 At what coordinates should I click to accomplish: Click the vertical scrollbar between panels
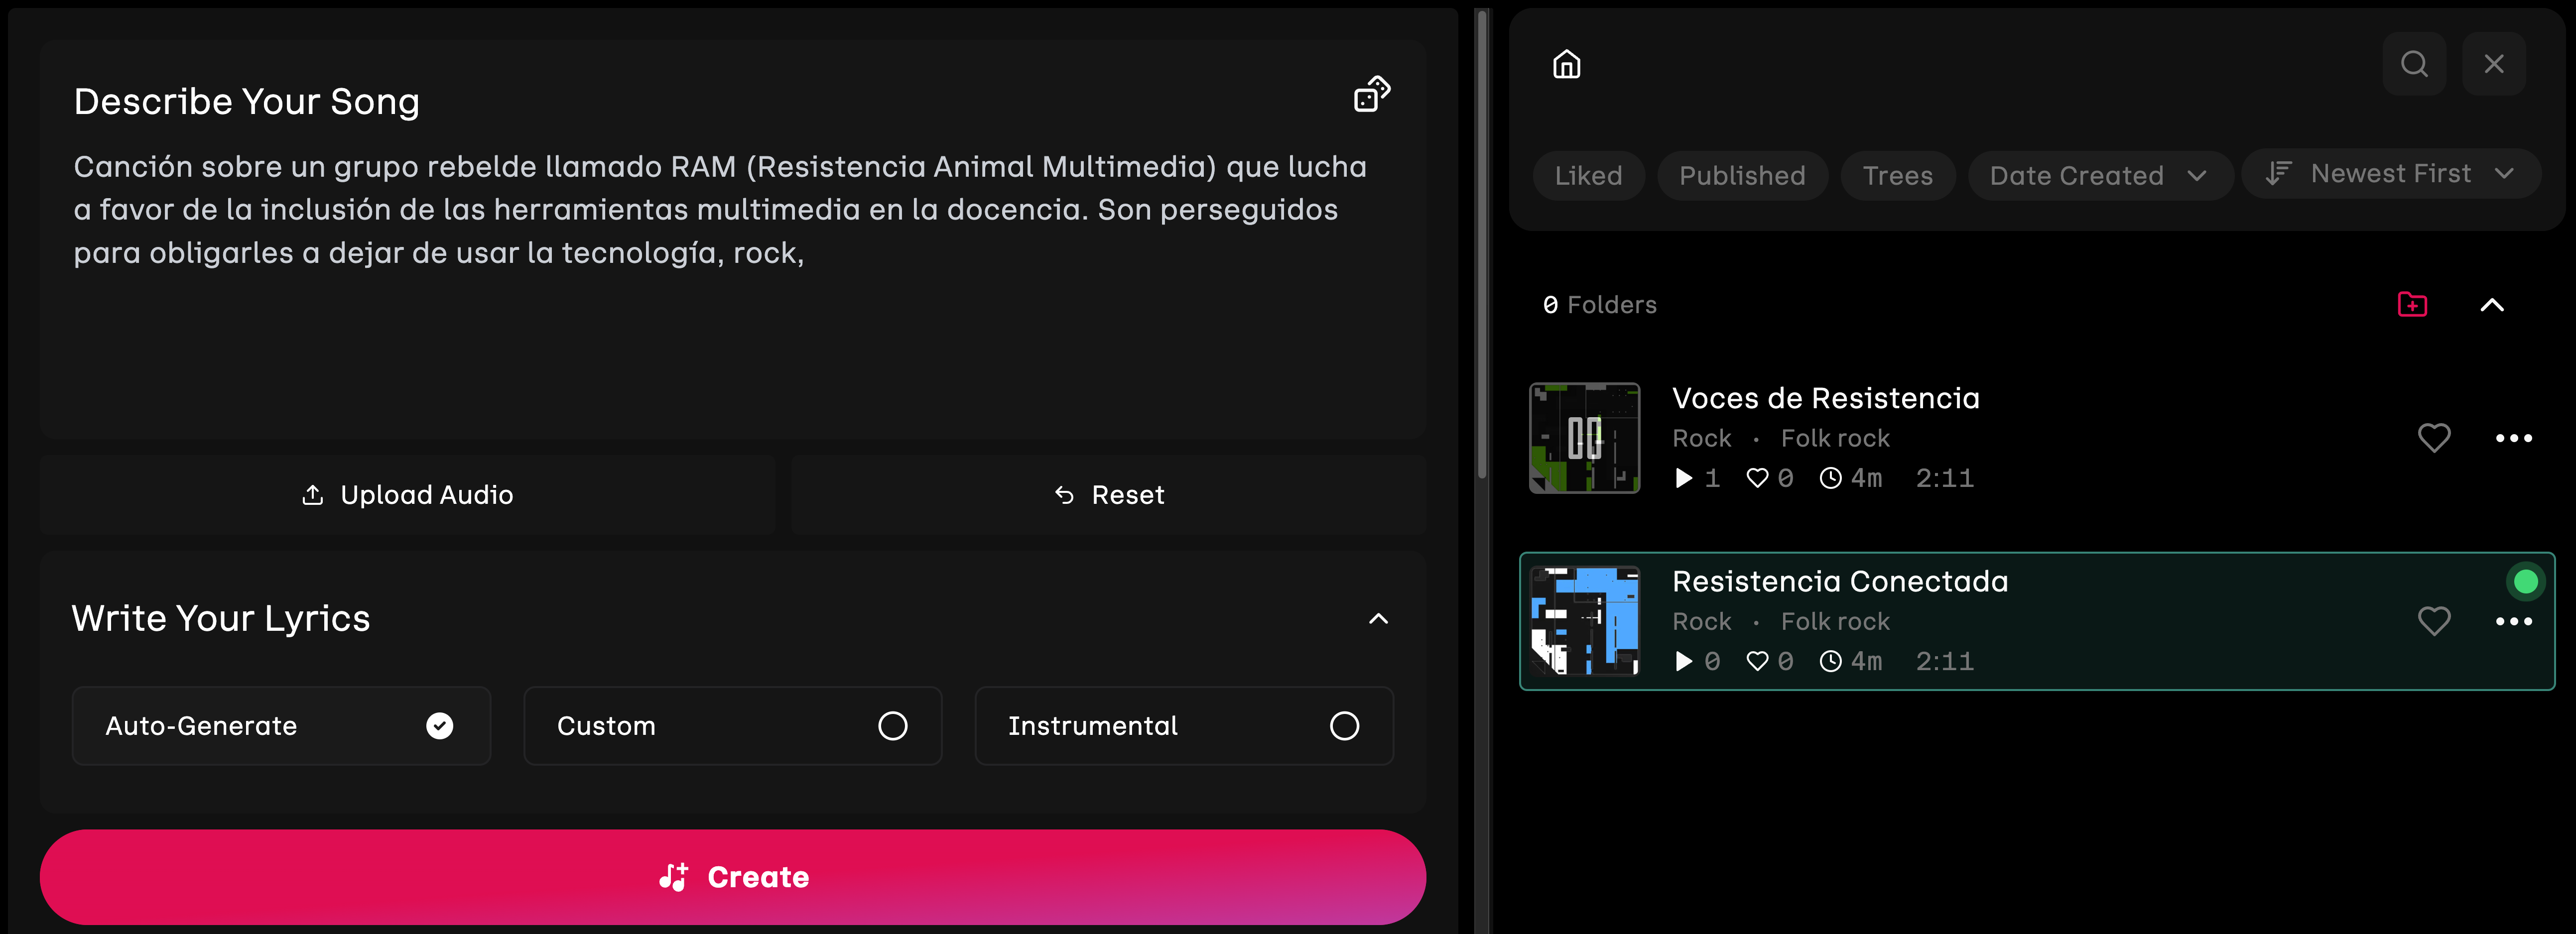click(x=1482, y=245)
